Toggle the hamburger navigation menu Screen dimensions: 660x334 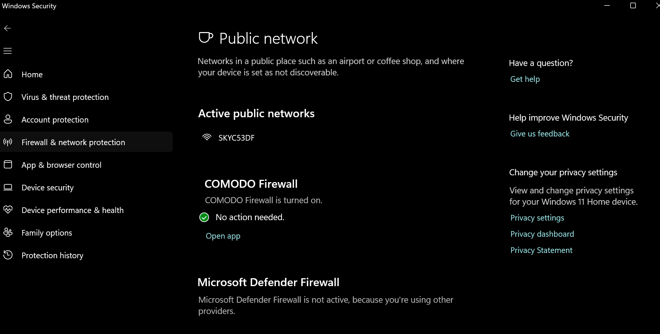(8, 51)
